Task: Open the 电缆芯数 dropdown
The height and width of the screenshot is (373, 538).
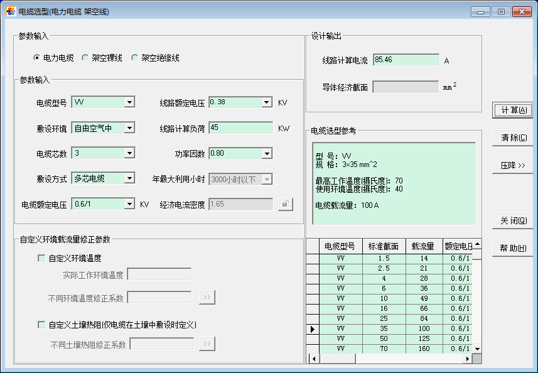Action: pyautogui.click(x=129, y=153)
